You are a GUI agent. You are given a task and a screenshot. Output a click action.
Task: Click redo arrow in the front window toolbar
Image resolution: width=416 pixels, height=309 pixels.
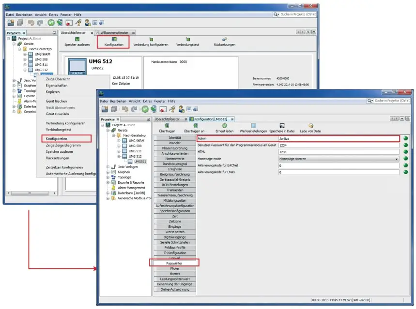coord(134,109)
